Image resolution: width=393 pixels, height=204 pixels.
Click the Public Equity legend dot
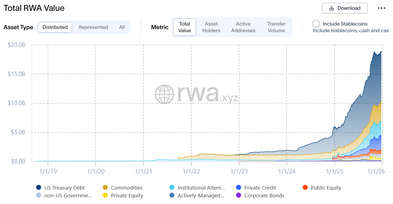305,188
